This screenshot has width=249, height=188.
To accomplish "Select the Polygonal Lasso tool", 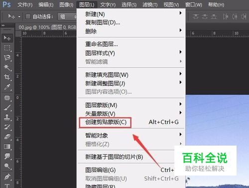I will click(7, 58).
